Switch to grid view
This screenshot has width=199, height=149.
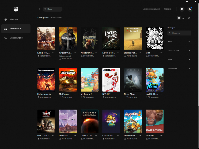click(179, 18)
